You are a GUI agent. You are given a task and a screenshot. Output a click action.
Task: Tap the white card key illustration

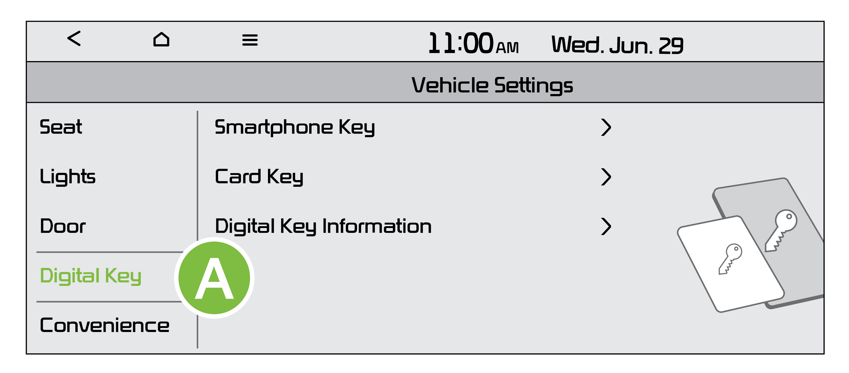click(730, 263)
